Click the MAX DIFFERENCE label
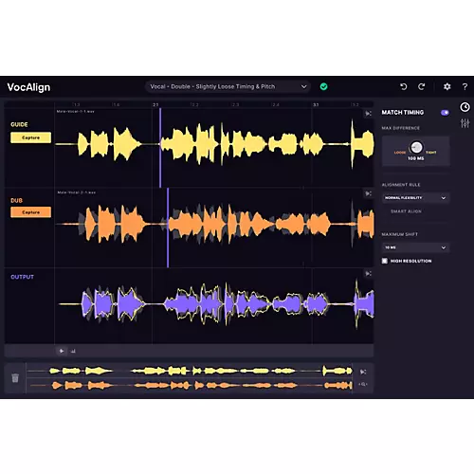This screenshot has width=474, height=474. click(x=401, y=128)
